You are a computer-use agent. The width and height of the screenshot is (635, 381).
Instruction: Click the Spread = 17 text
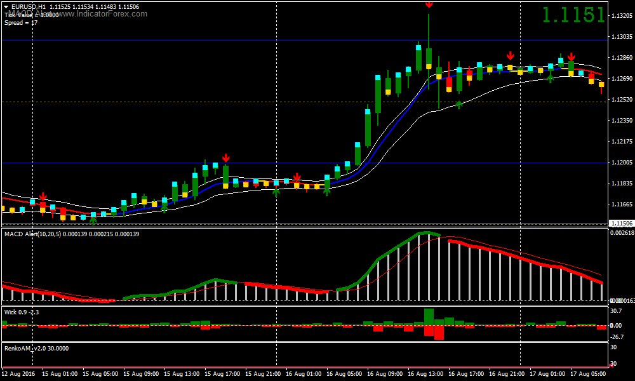(x=21, y=23)
